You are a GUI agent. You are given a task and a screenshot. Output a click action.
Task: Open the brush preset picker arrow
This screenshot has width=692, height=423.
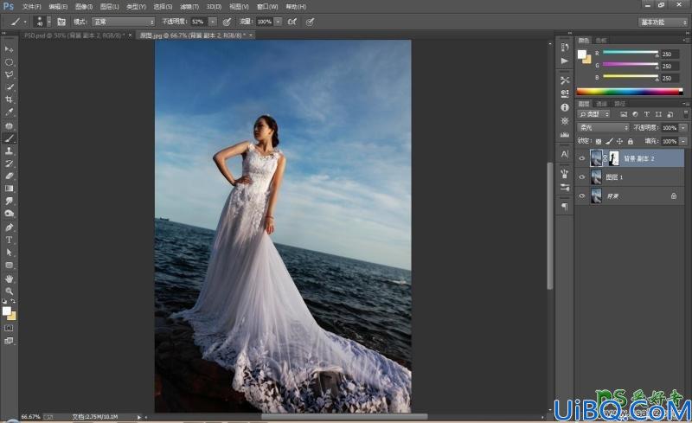pos(49,22)
